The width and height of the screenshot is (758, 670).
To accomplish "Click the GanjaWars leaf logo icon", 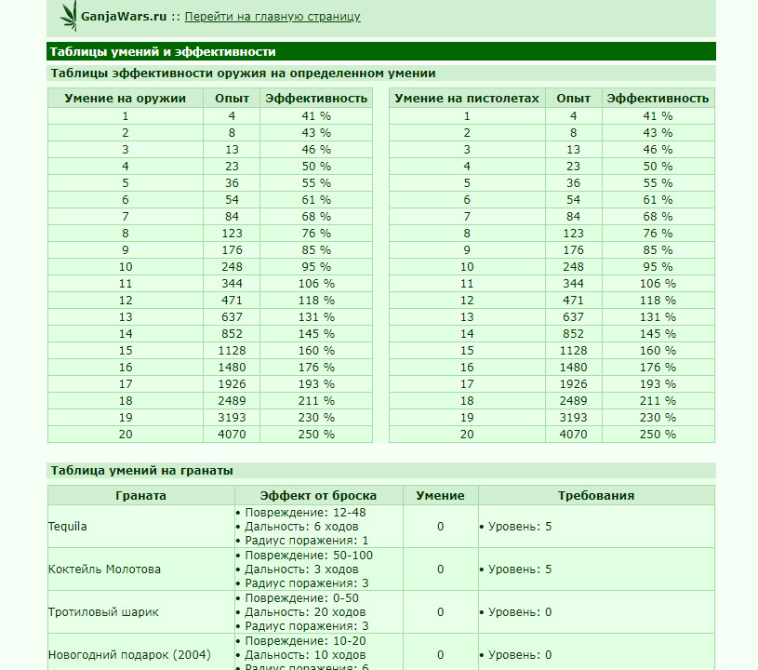I will [69, 16].
